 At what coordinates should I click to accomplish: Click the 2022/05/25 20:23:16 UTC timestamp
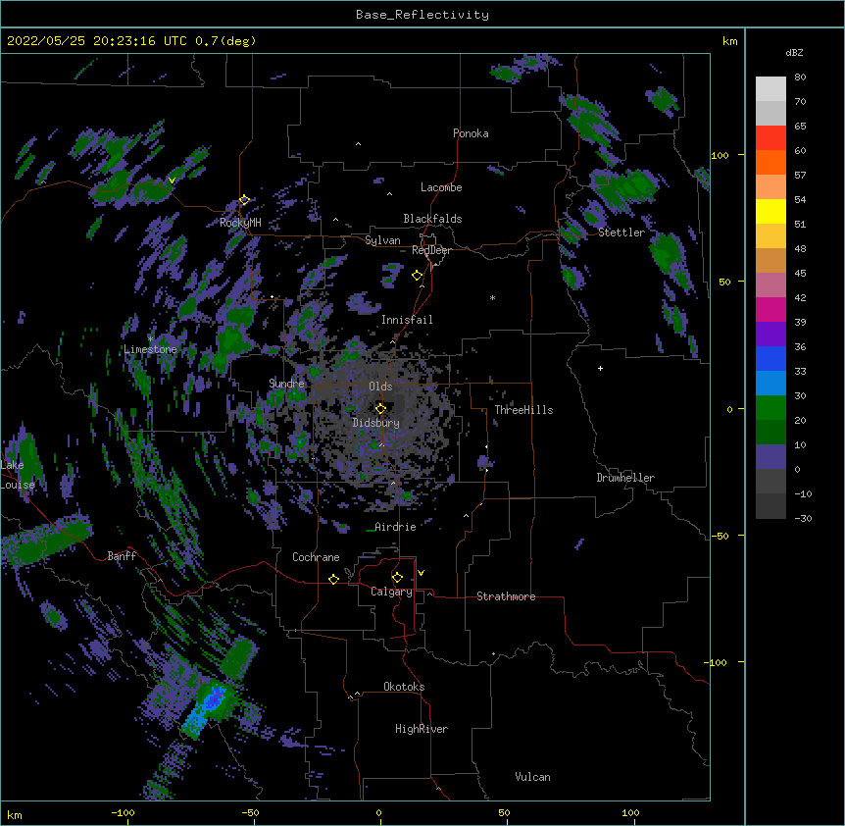(96, 41)
